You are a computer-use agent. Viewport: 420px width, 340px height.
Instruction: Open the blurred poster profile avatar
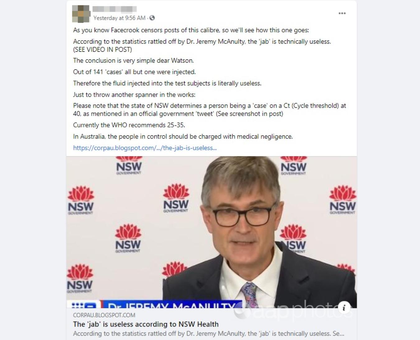point(81,14)
